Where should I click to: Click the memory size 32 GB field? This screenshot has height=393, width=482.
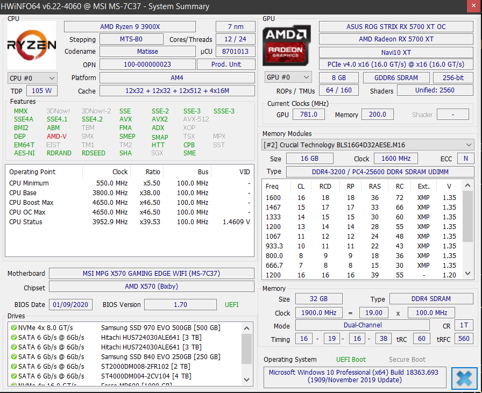click(x=319, y=299)
